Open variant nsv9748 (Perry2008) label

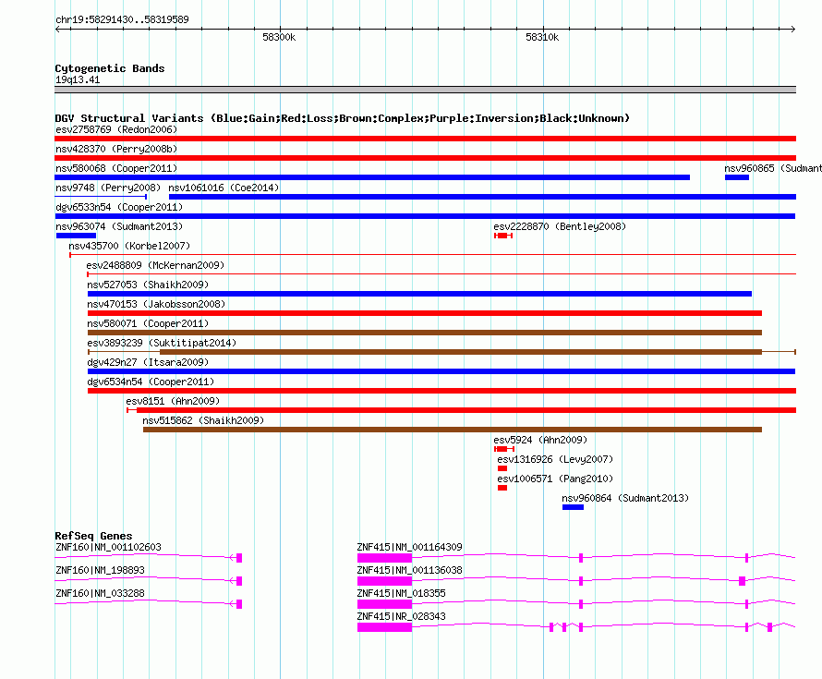point(108,188)
